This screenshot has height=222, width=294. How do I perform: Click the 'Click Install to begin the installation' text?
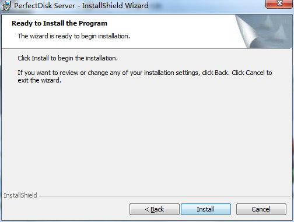(x=68, y=58)
